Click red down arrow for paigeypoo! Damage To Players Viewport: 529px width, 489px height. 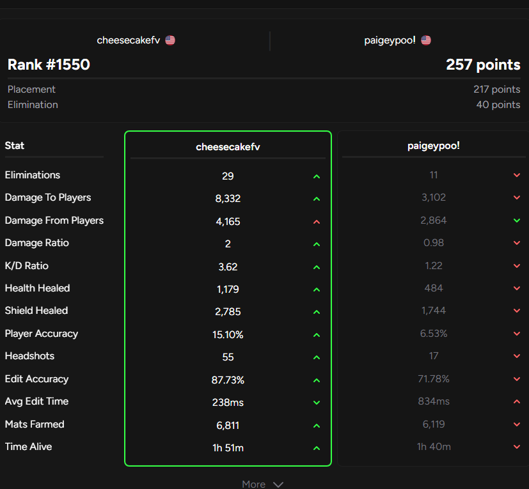point(516,198)
